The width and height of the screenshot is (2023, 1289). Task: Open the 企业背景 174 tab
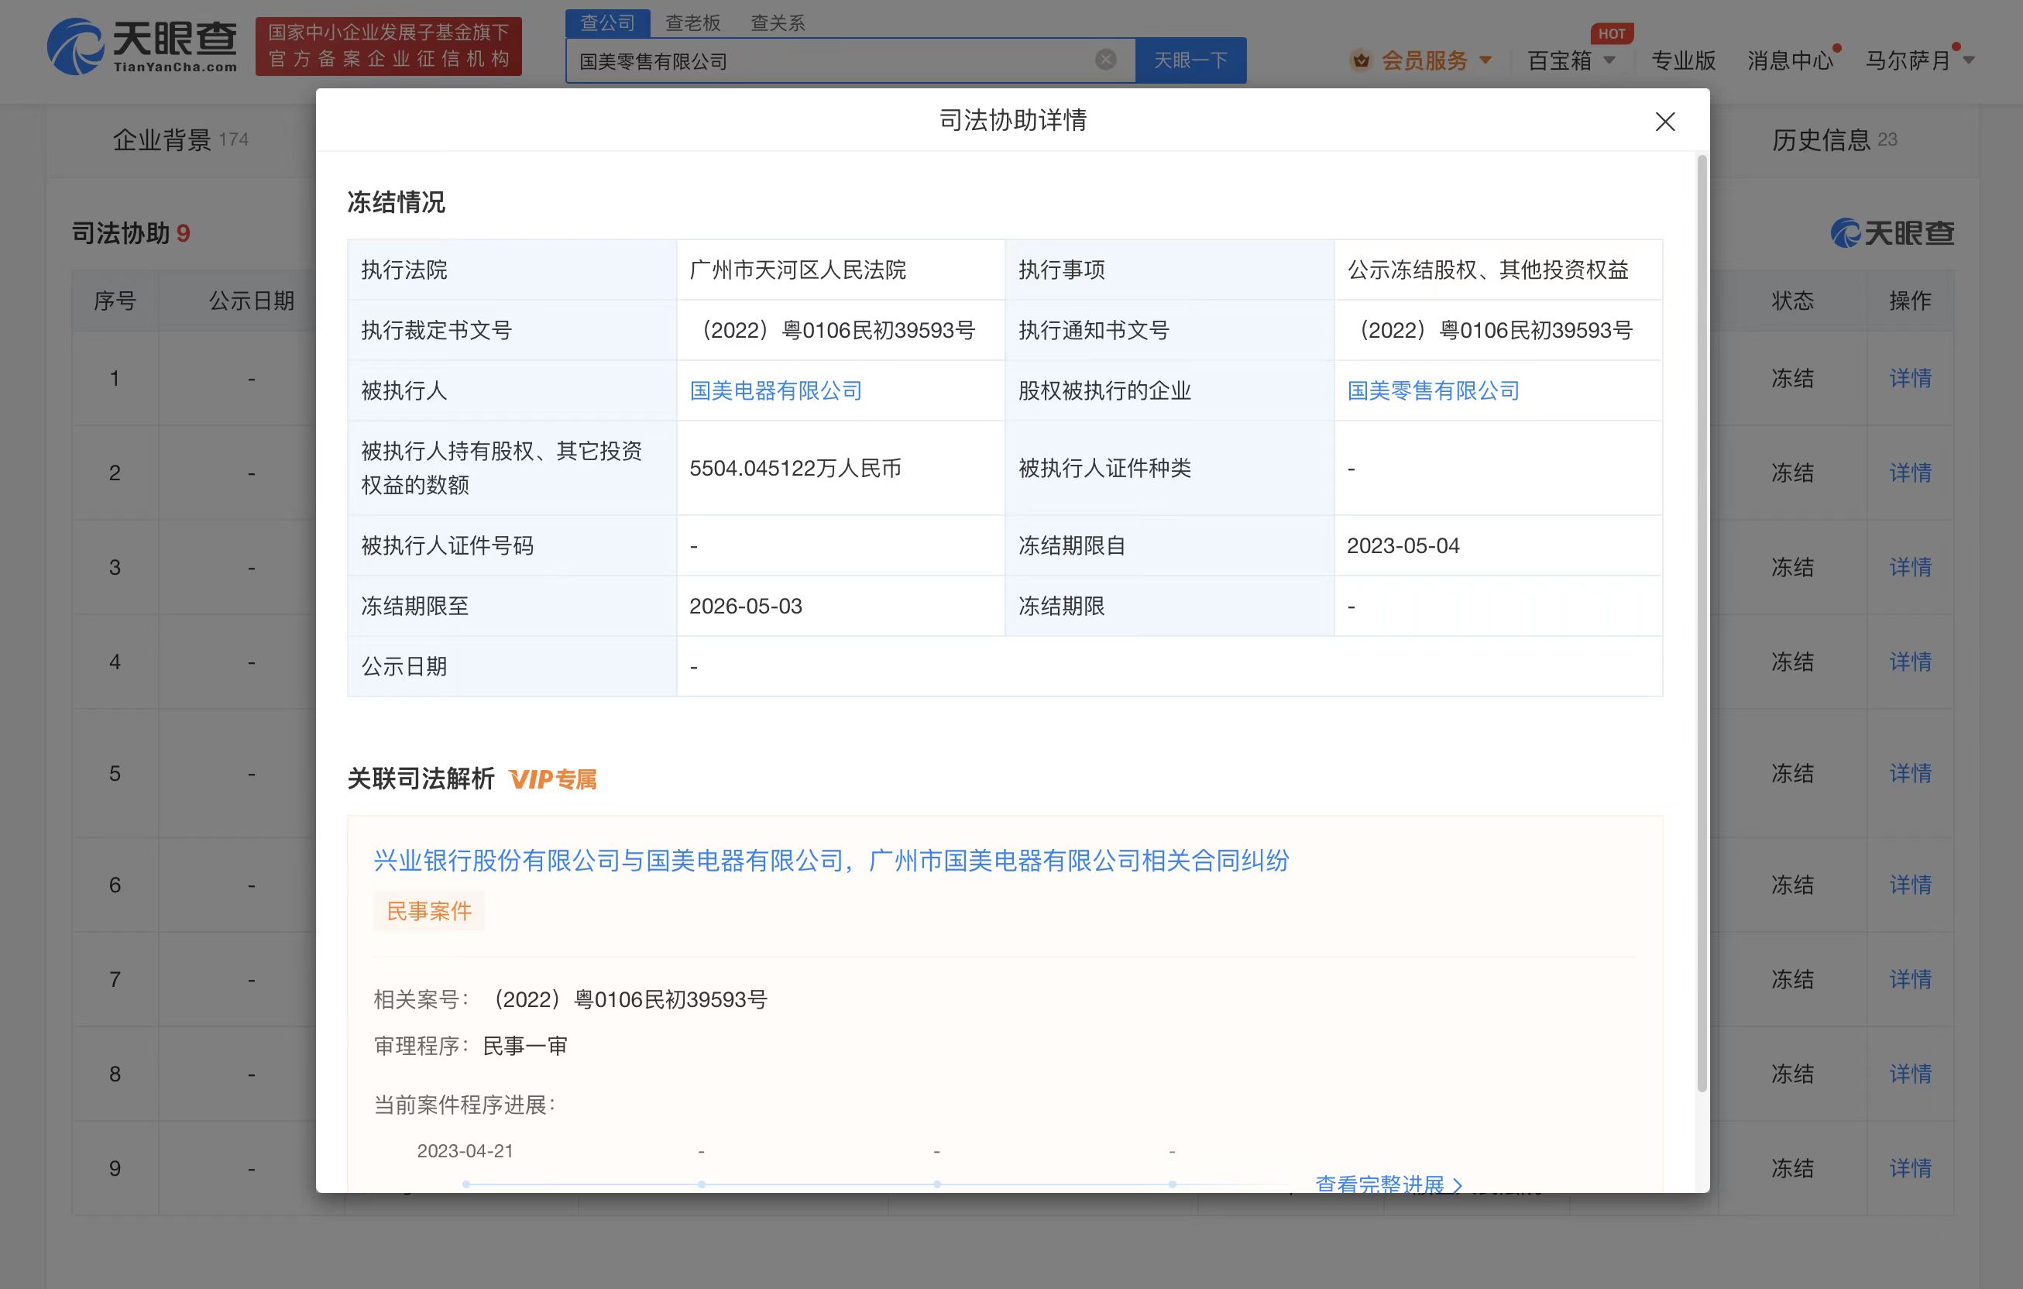(180, 139)
